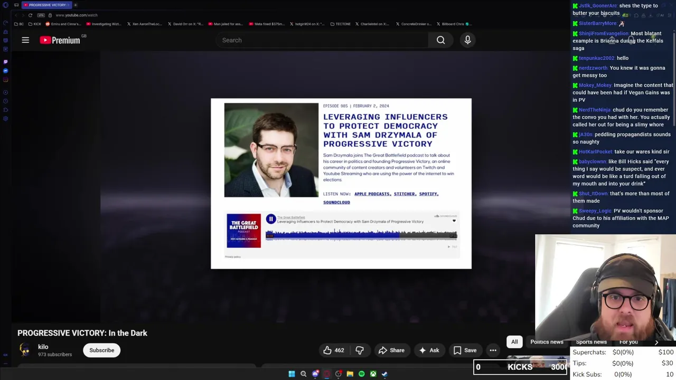
Task: Open the Stitcher link
Action: [404, 194]
